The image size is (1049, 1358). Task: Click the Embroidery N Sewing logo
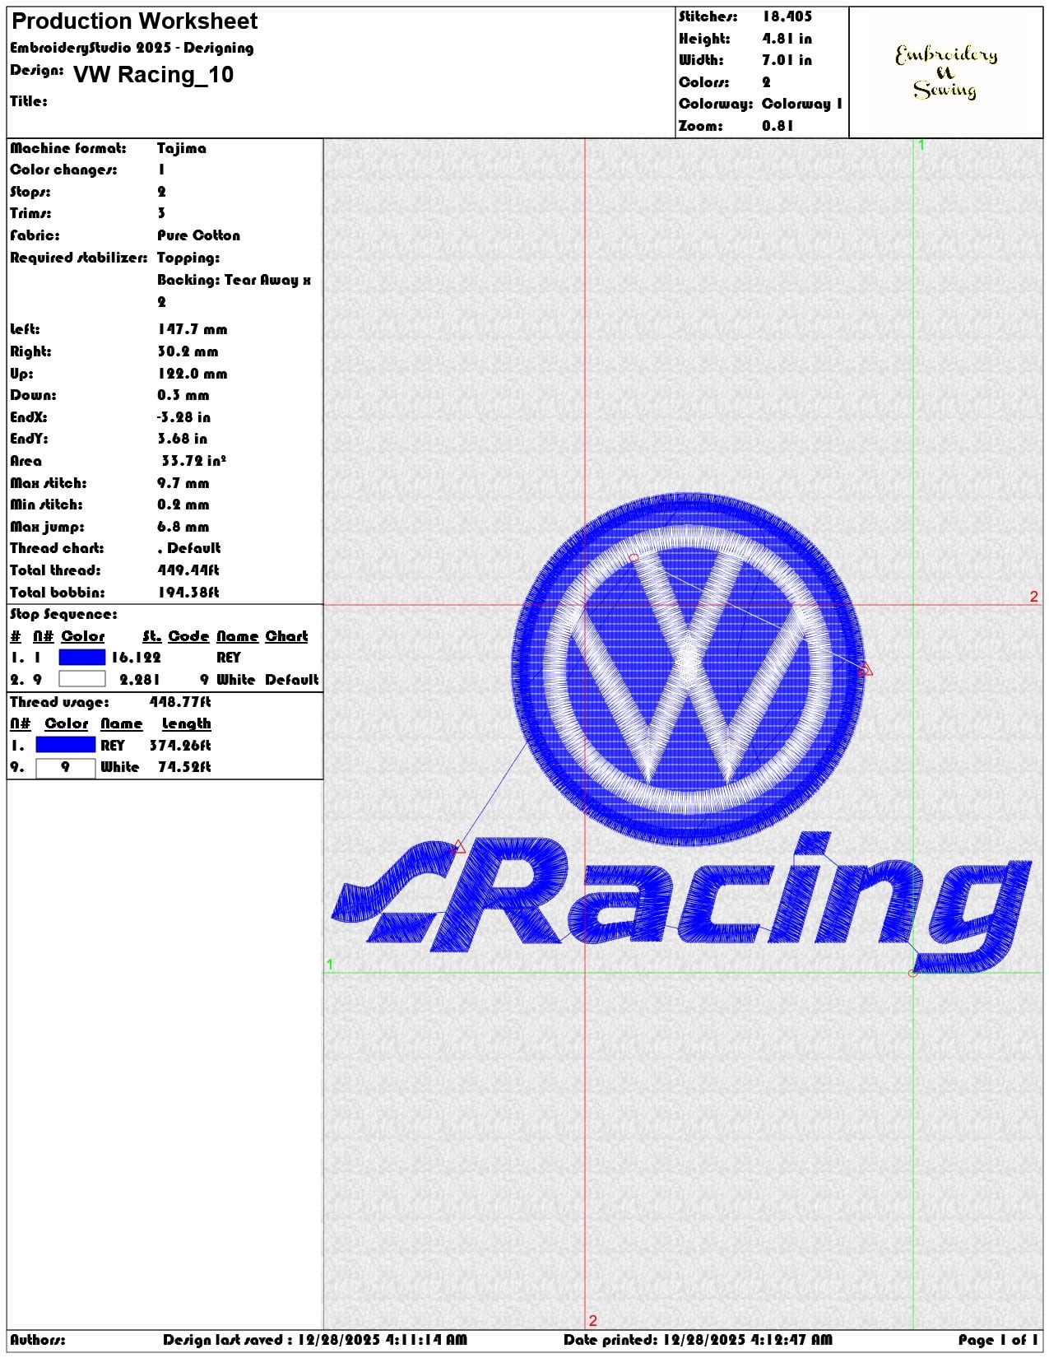tap(946, 72)
